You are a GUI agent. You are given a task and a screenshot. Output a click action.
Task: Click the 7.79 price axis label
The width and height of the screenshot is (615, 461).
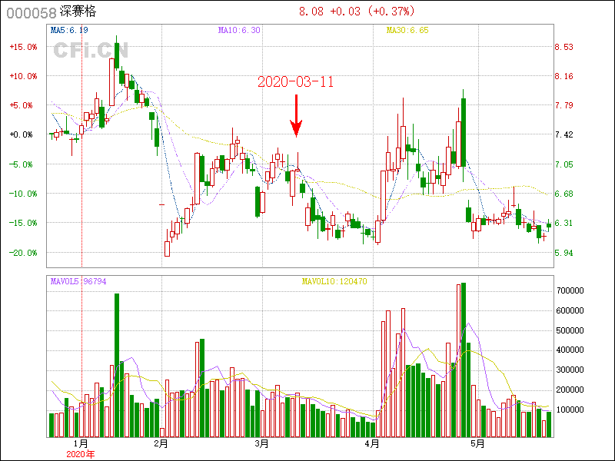[563, 105]
